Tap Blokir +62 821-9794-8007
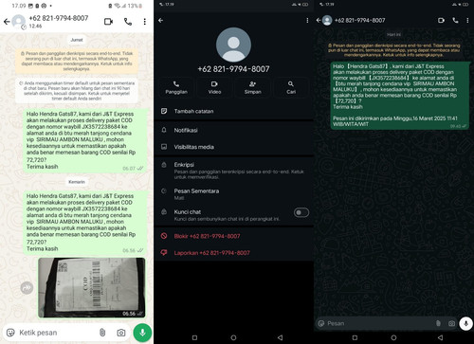Screen dimensions: 474x344 [x=234, y=236]
